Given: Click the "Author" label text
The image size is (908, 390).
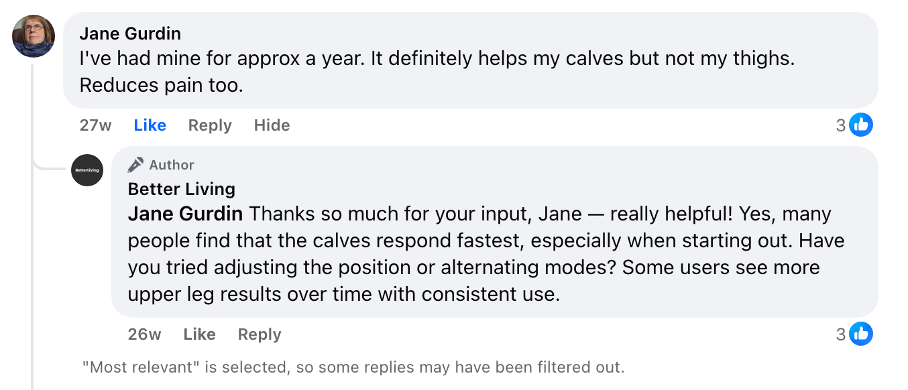Looking at the screenshot, I should [172, 165].
